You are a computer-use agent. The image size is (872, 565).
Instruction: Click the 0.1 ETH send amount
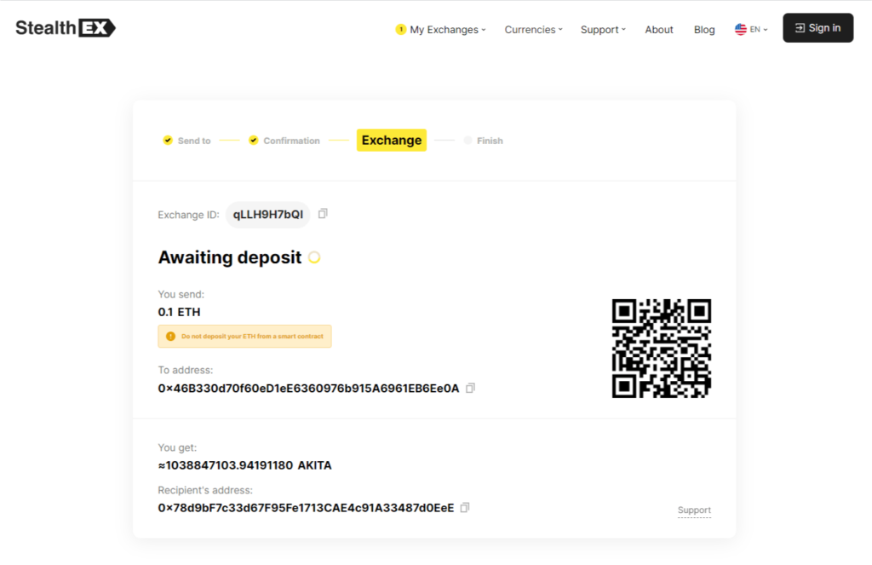[x=179, y=312]
